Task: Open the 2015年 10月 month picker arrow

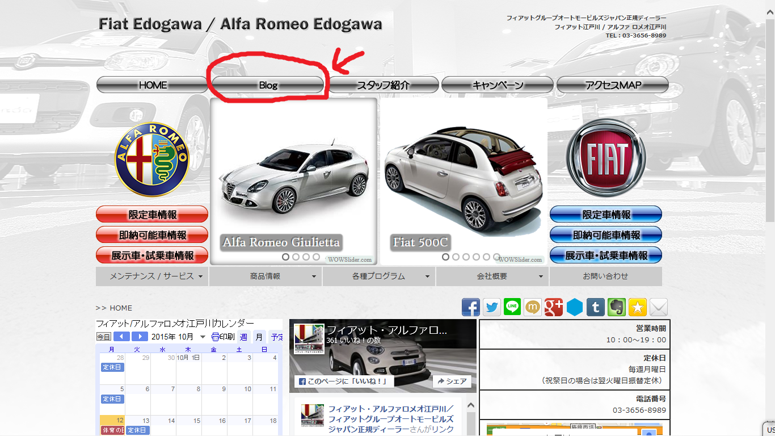Action: point(203,337)
